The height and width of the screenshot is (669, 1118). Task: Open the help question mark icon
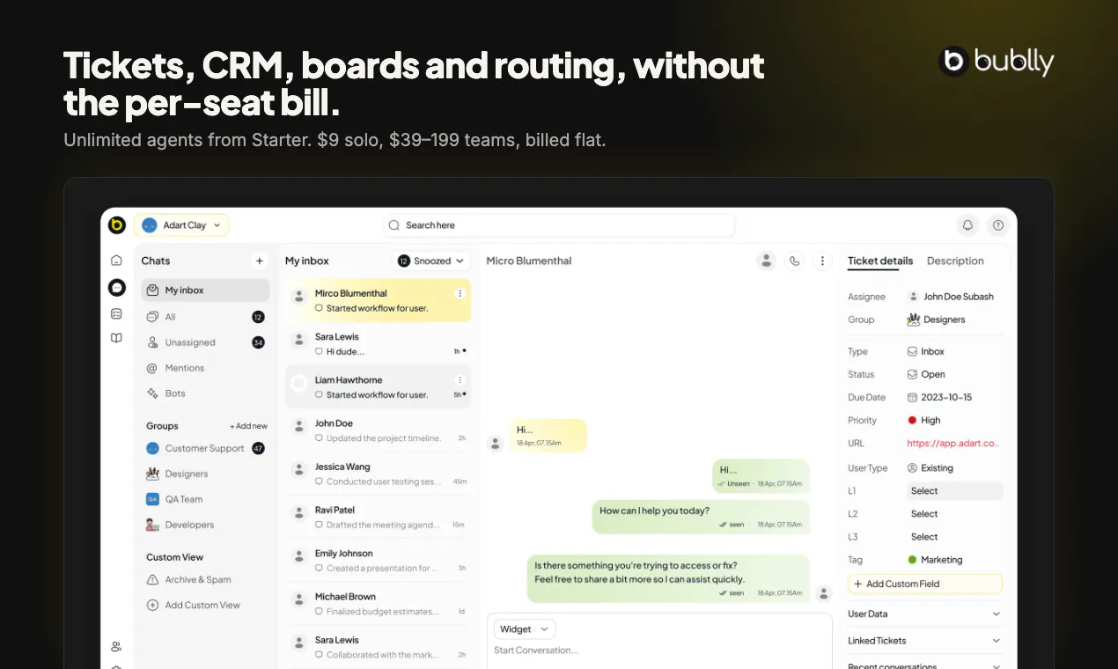click(997, 225)
